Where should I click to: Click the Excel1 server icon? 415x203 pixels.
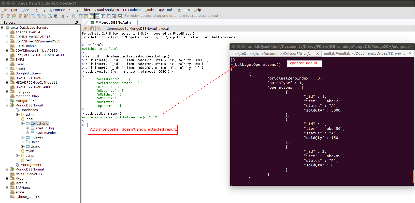pyautogui.click(x=12, y=69)
